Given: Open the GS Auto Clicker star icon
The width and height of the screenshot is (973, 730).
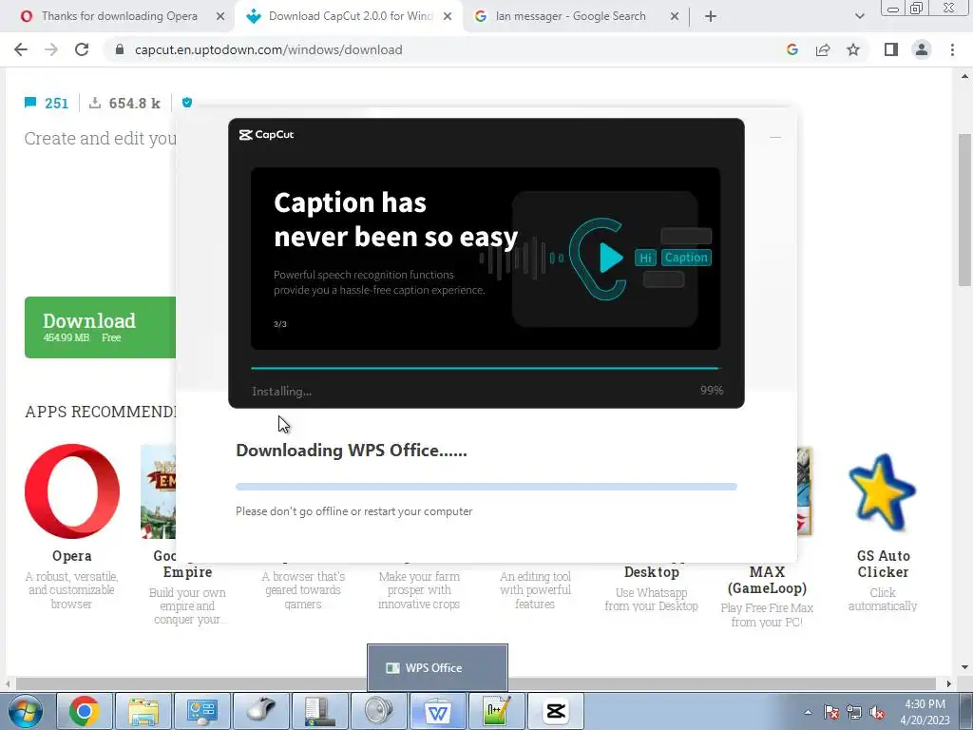Looking at the screenshot, I should pos(882,493).
